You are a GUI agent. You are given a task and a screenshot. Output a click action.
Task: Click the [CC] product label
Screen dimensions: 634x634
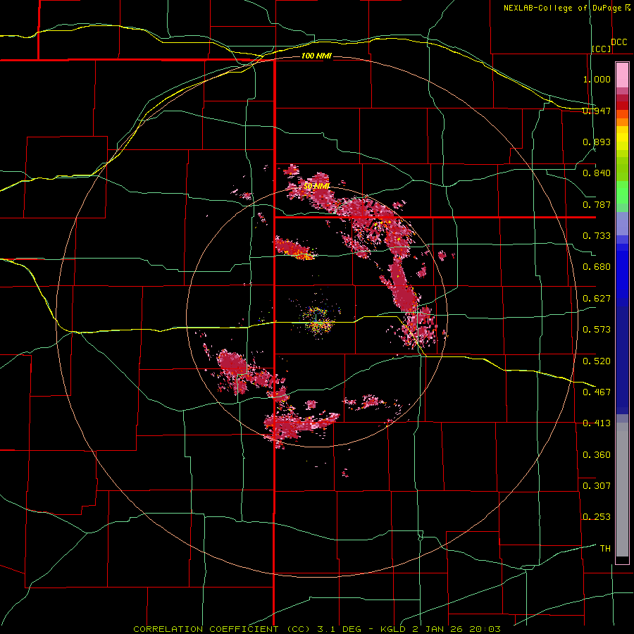602,49
